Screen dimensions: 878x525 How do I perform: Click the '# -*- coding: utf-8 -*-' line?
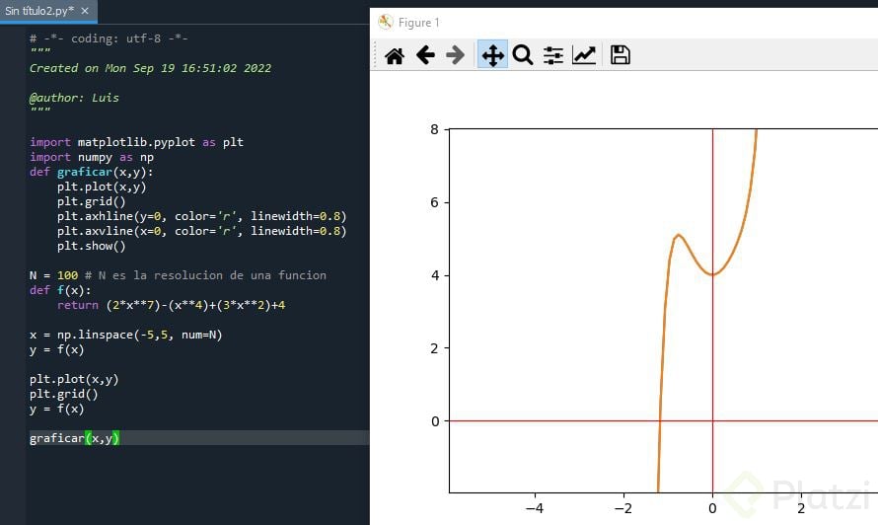pyautogui.click(x=109, y=38)
